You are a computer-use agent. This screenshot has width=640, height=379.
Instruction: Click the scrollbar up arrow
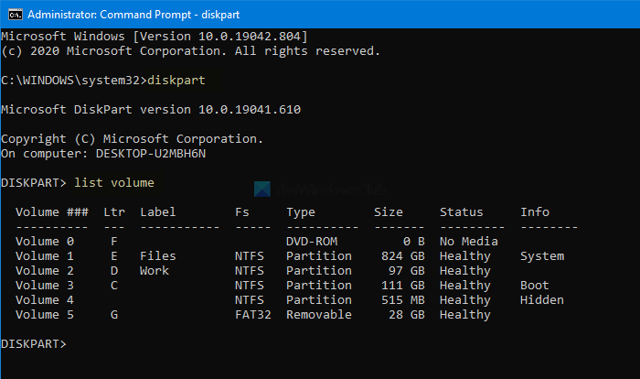631,37
